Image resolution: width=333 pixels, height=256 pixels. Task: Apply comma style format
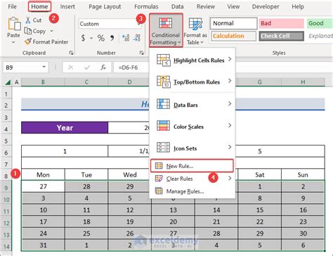point(112,38)
